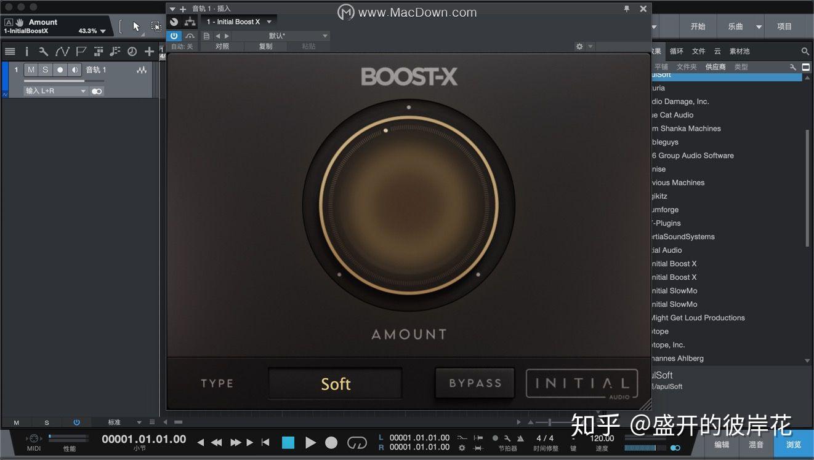Toggle input monitor on track 音轨 1

coord(74,70)
